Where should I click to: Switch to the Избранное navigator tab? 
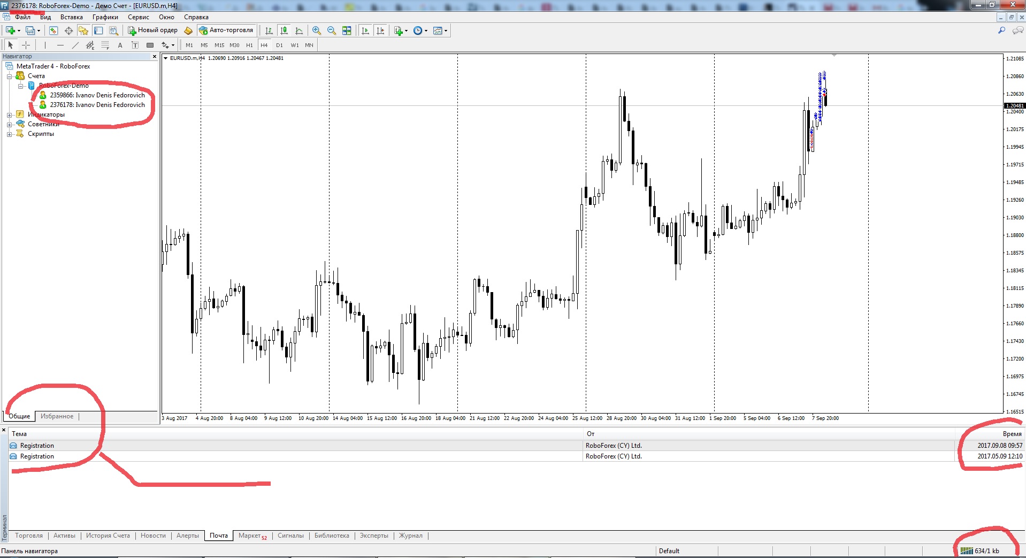[57, 416]
